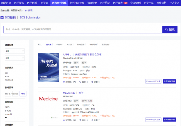This screenshot has width=181, height=126.
Task: Open the 合作机构 menu item
Action: tap(162, 3)
